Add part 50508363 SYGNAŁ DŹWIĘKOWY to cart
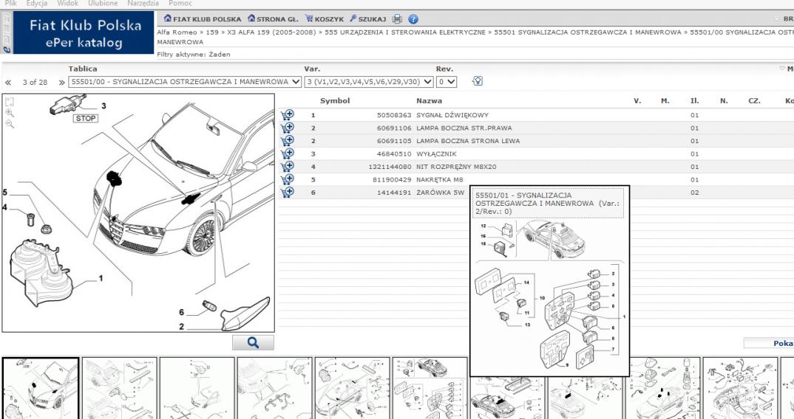 click(x=288, y=115)
